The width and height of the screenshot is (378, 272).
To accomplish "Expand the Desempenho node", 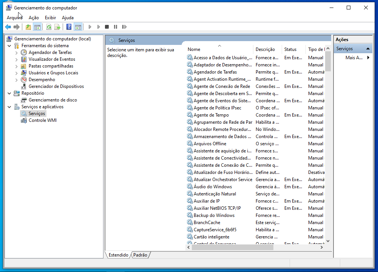I will pyautogui.click(x=16, y=80).
